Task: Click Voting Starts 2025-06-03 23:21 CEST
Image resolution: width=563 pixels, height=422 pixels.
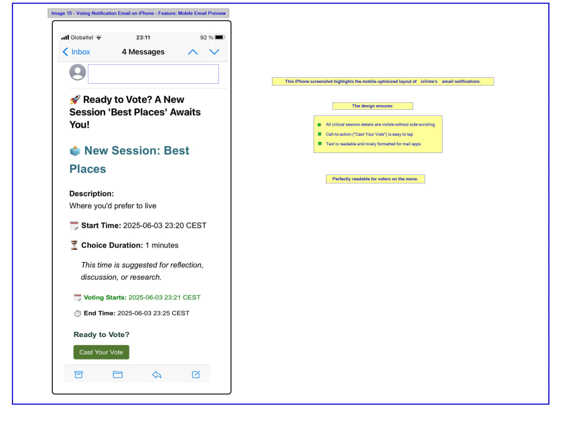Action: 142,298
